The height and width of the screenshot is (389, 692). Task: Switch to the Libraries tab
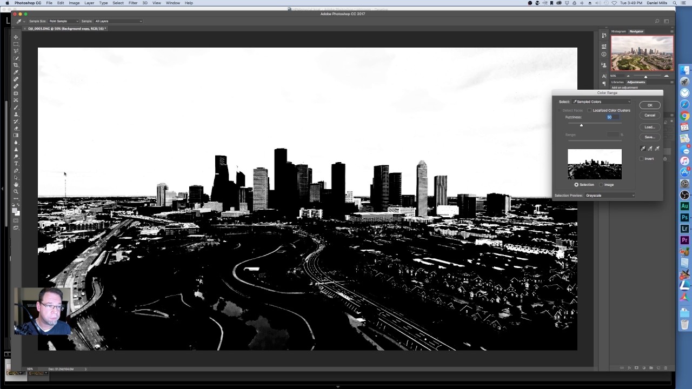617,82
